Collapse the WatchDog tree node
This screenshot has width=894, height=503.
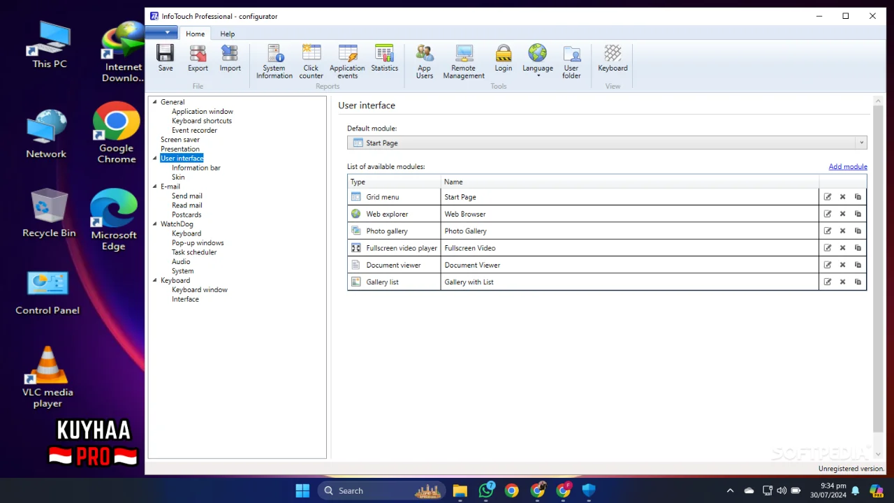click(x=155, y=224)
